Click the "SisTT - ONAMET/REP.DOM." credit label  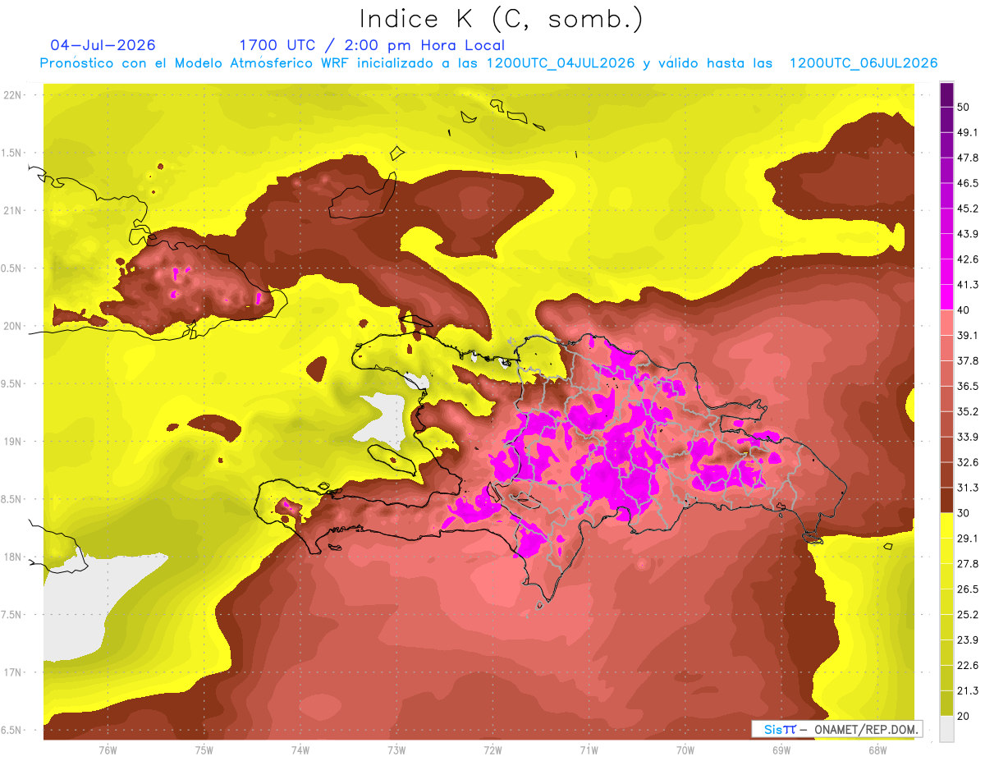[x=837, y=729]
